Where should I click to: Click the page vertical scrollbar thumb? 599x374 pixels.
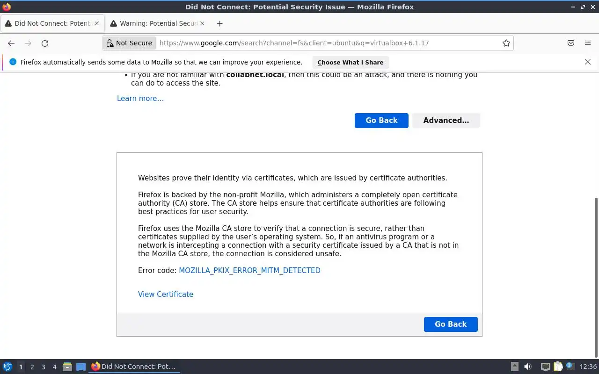pos(596,277)
